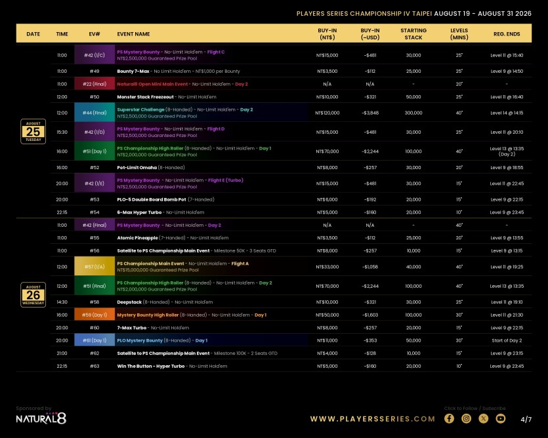Select PS Championship Main Event Flight A
Screen dimensions: 548x438
tap(183, 264)
